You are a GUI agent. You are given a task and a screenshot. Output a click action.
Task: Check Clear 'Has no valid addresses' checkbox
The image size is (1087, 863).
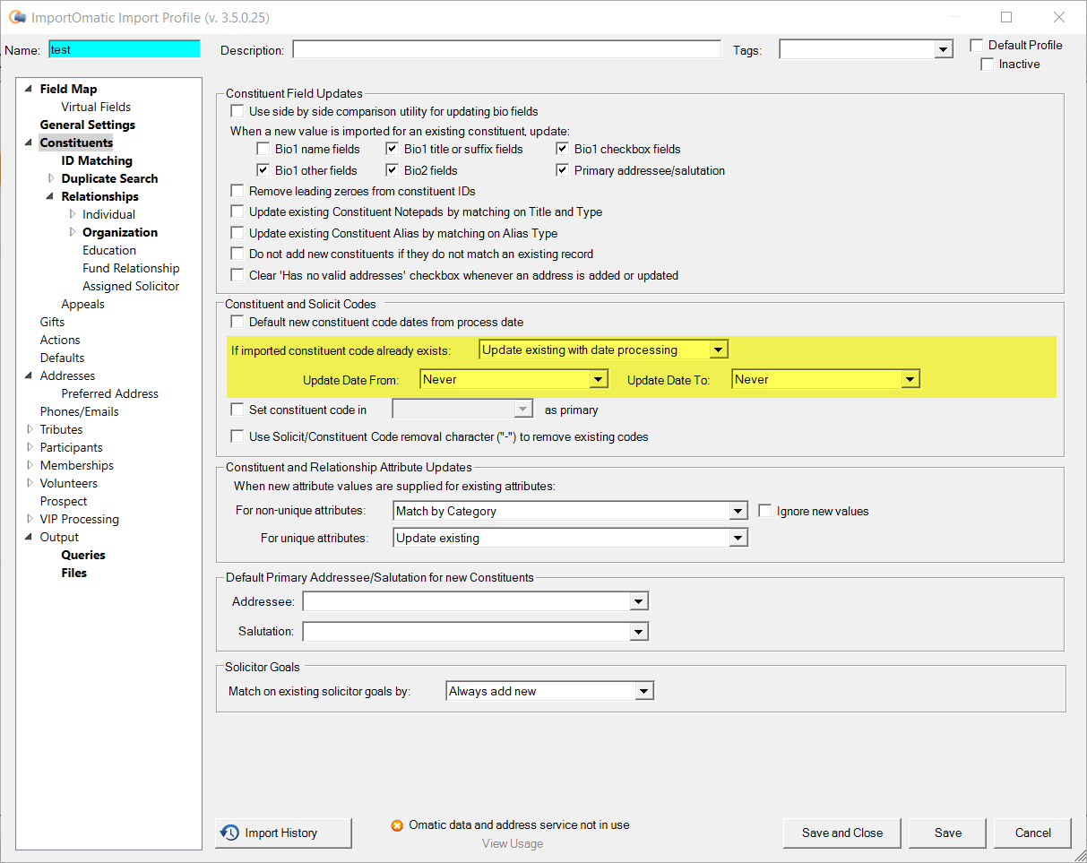coord(237,275)
